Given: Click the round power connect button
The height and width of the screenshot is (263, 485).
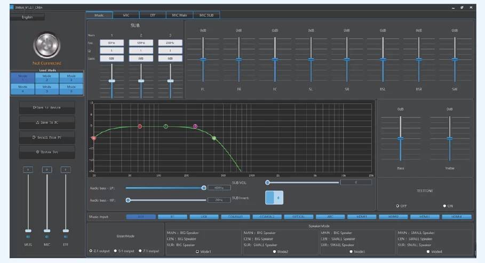Looking at the screenshot, I should (x=47, y=45).
